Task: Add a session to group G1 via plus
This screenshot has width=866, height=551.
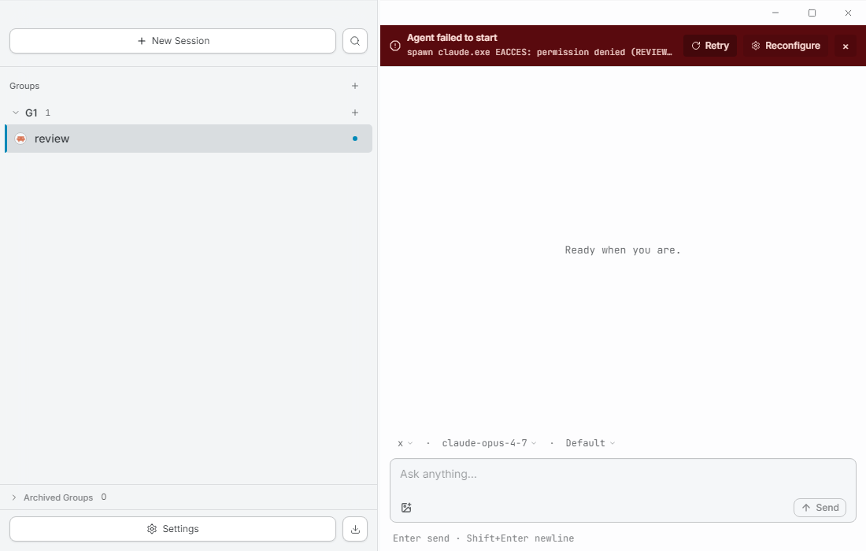Action: (355, 113)
